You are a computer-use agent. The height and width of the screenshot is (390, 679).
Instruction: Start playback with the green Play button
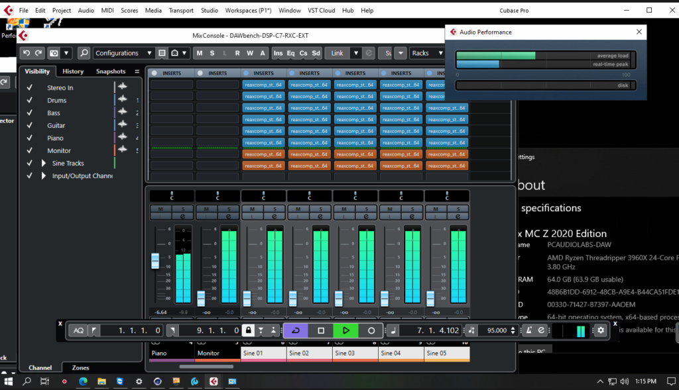(345, 330)
